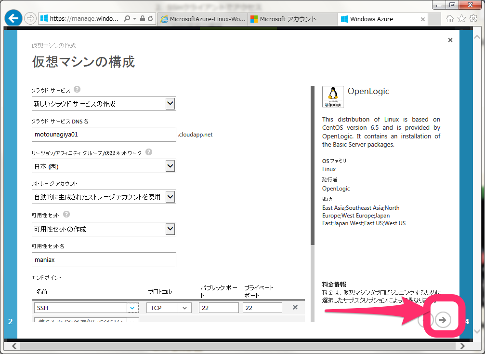Click the .cloudapp.net suffix text

click(x=195, y=135)
